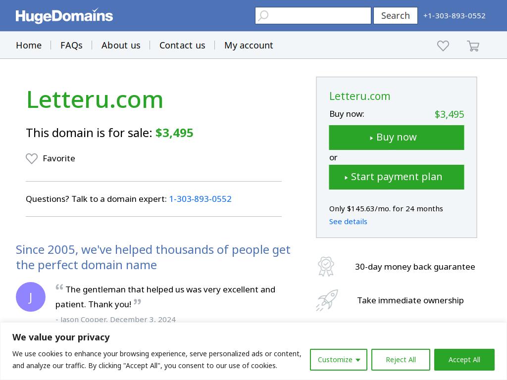Click the money back guarantee ribbon icon
Viewport: 507px width, 380px height.
[326, 267]
